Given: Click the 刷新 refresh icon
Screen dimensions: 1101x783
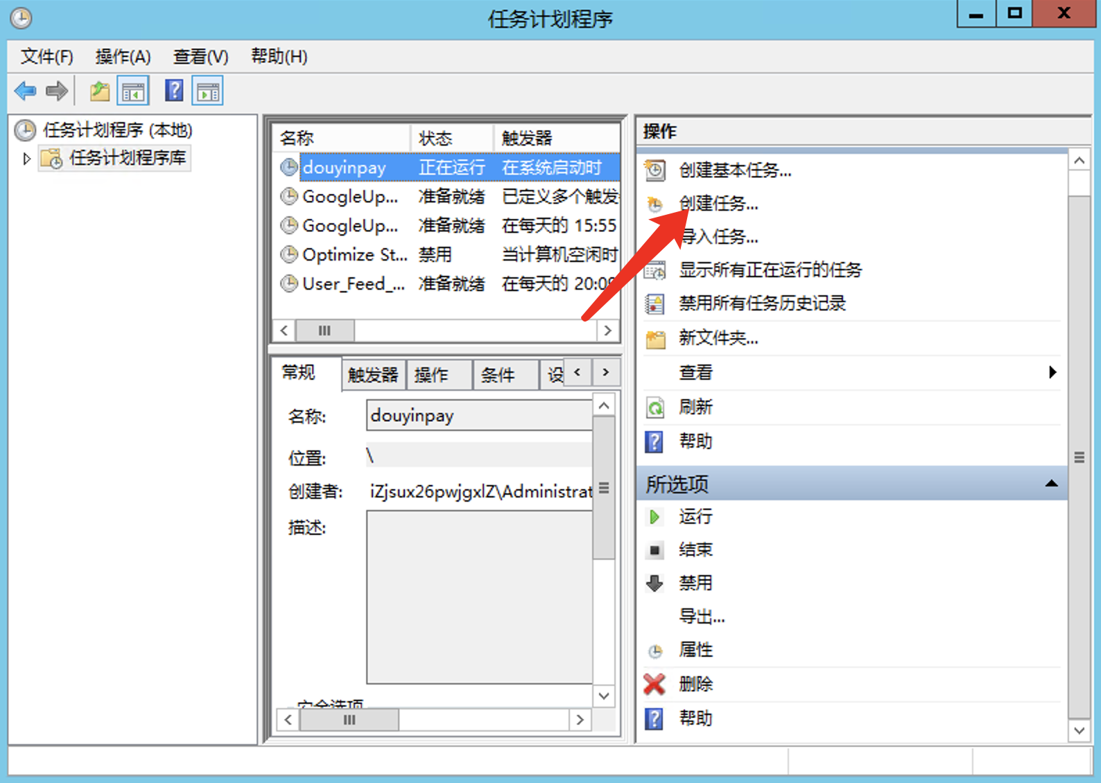Looking at the screenshot, I should click(655, 407).
